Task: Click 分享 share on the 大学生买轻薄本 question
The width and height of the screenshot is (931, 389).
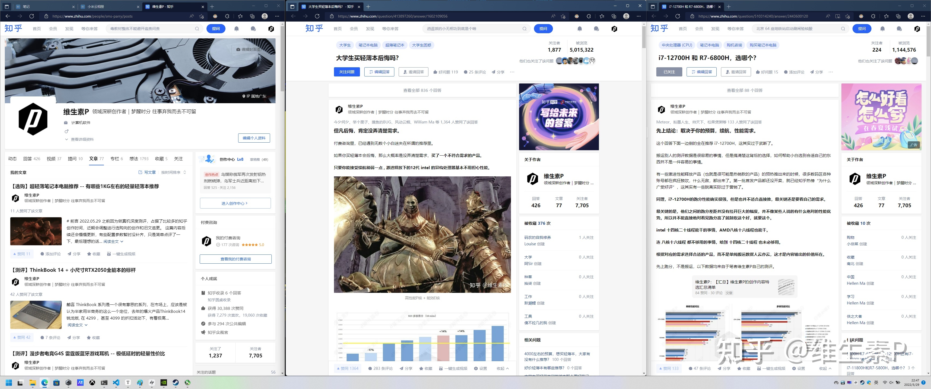Action: 498,72
